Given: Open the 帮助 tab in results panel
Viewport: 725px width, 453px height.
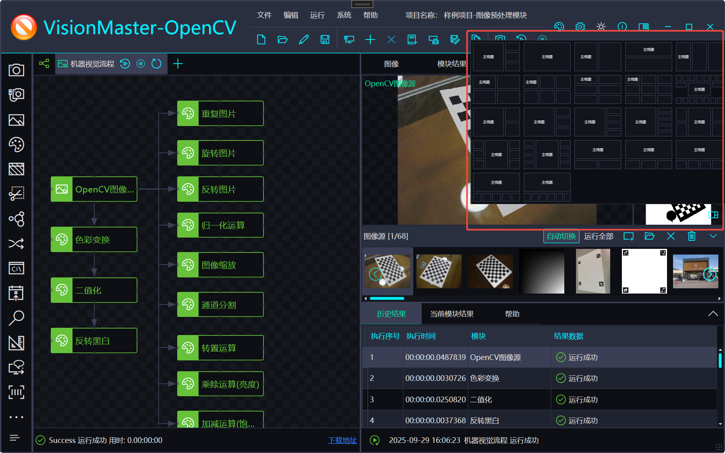Looking at the screenshot, I should pos(512,314).
